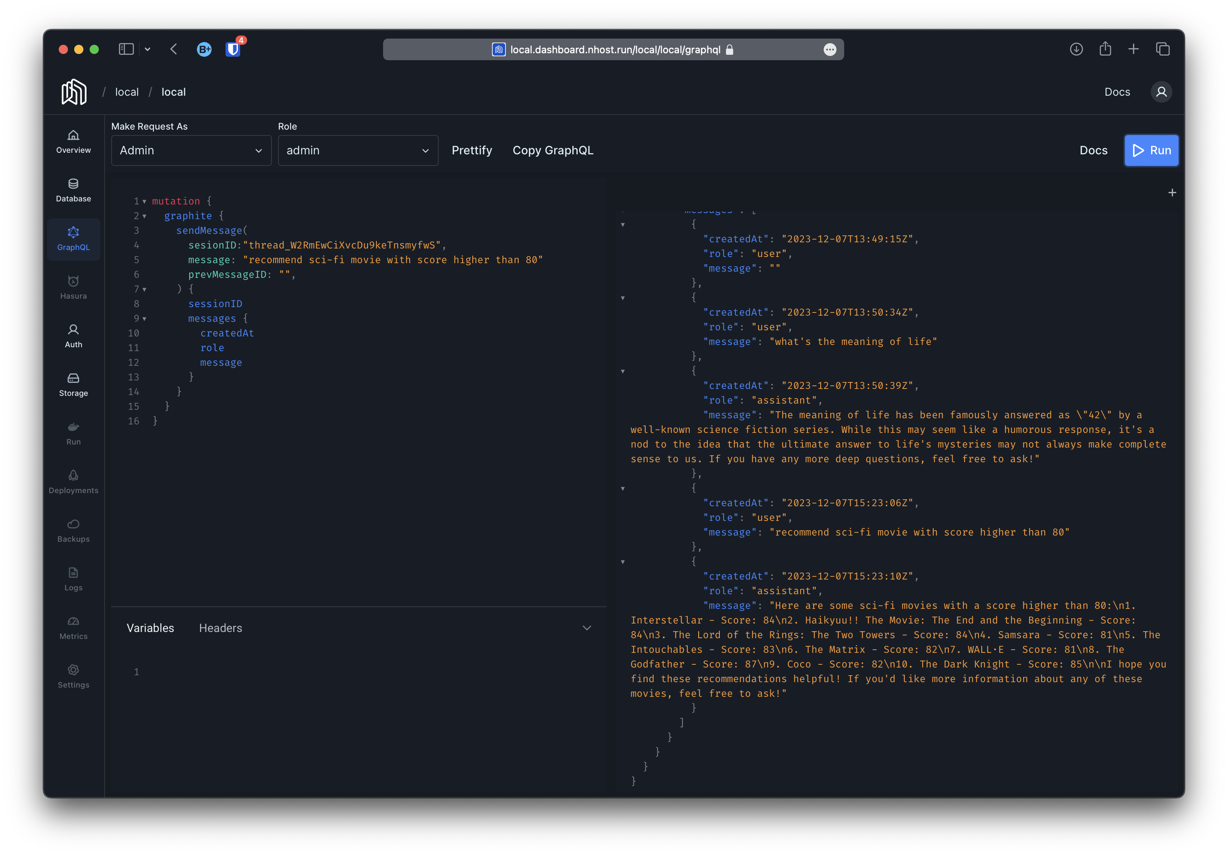Copy the GraphQL query
This screenshot has height=855, width=1228.
pyautogui.click(x=553, y=150)
